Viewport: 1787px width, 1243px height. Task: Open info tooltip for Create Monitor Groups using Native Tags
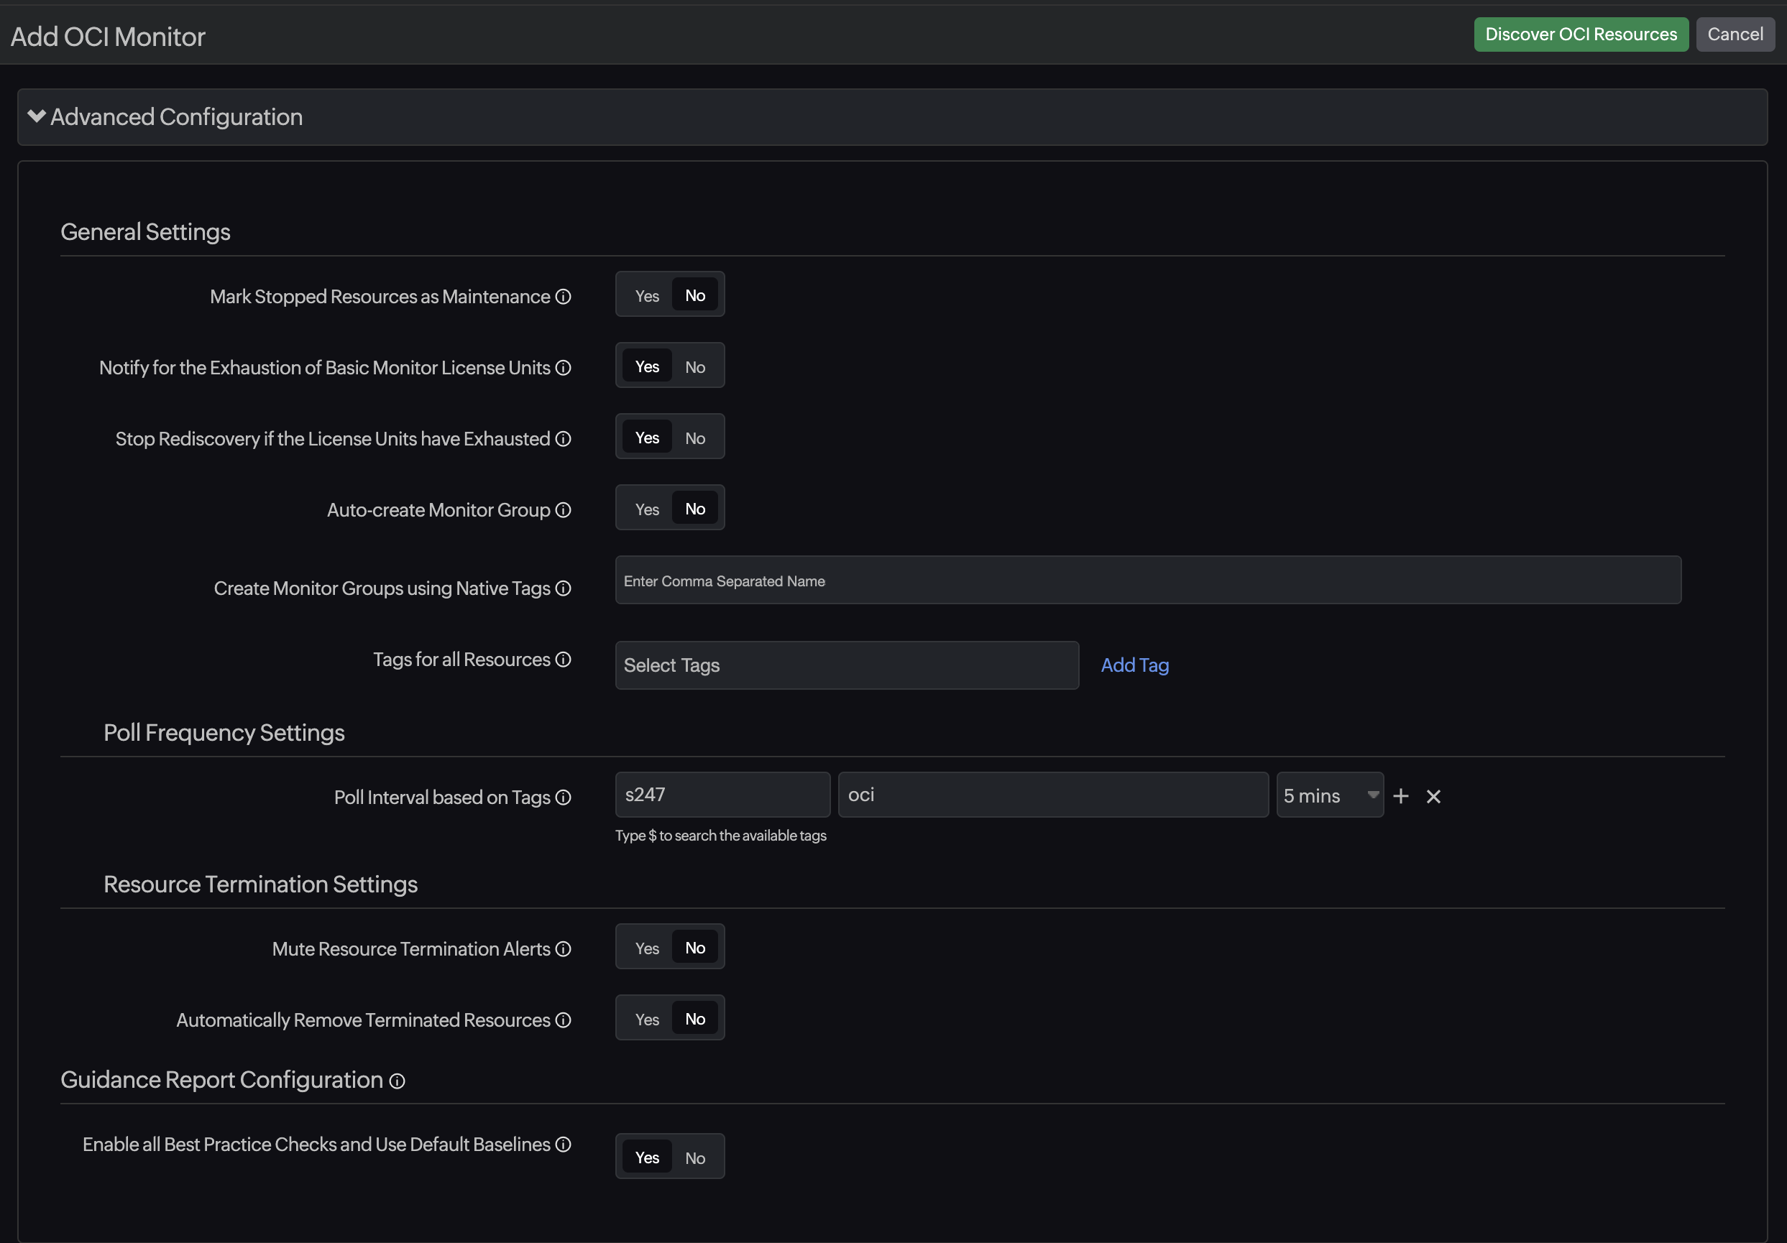564,589
